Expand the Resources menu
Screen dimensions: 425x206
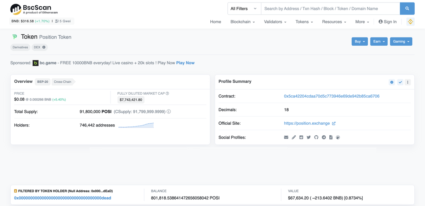334,22
